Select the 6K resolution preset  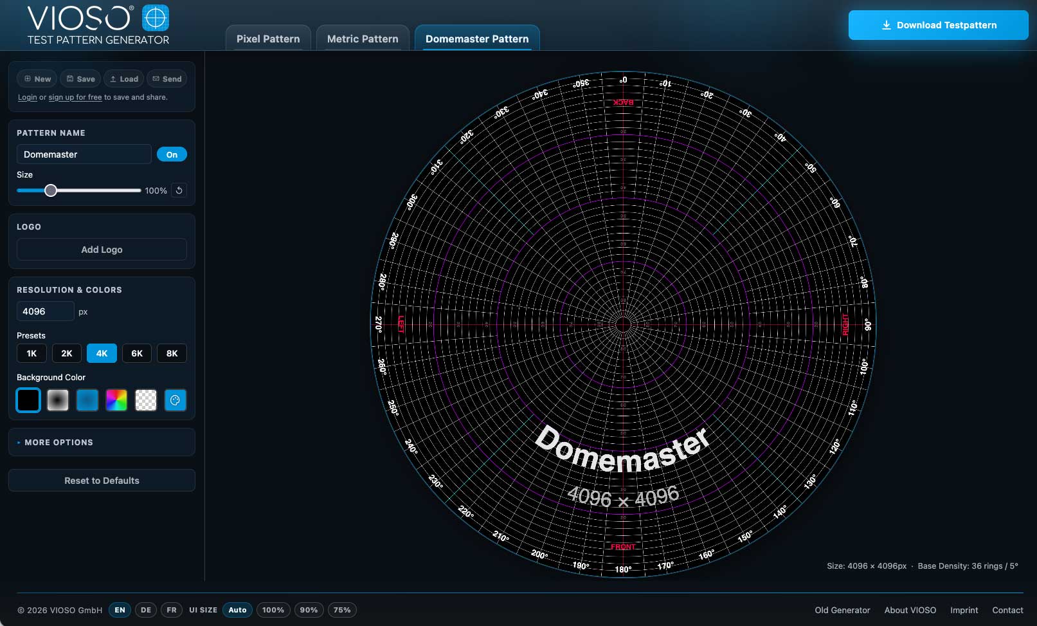point(137,353)
